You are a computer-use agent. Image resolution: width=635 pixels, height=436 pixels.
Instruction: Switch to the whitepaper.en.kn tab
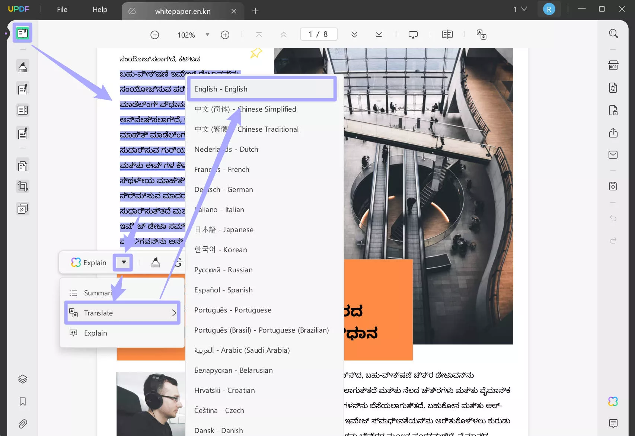click(x=183, y=11)
